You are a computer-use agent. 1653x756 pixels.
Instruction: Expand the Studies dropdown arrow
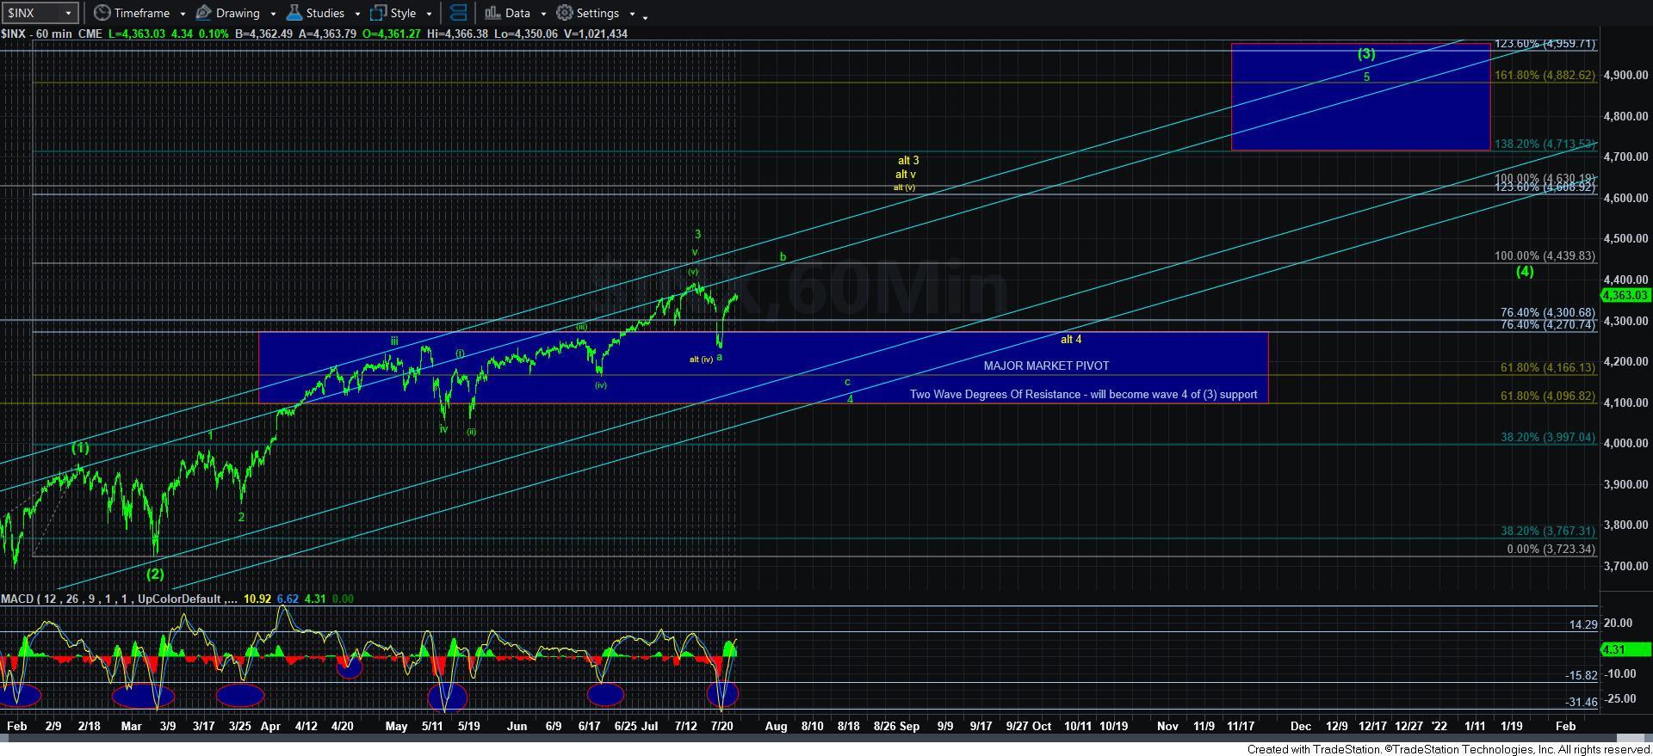tap(357, 14)
